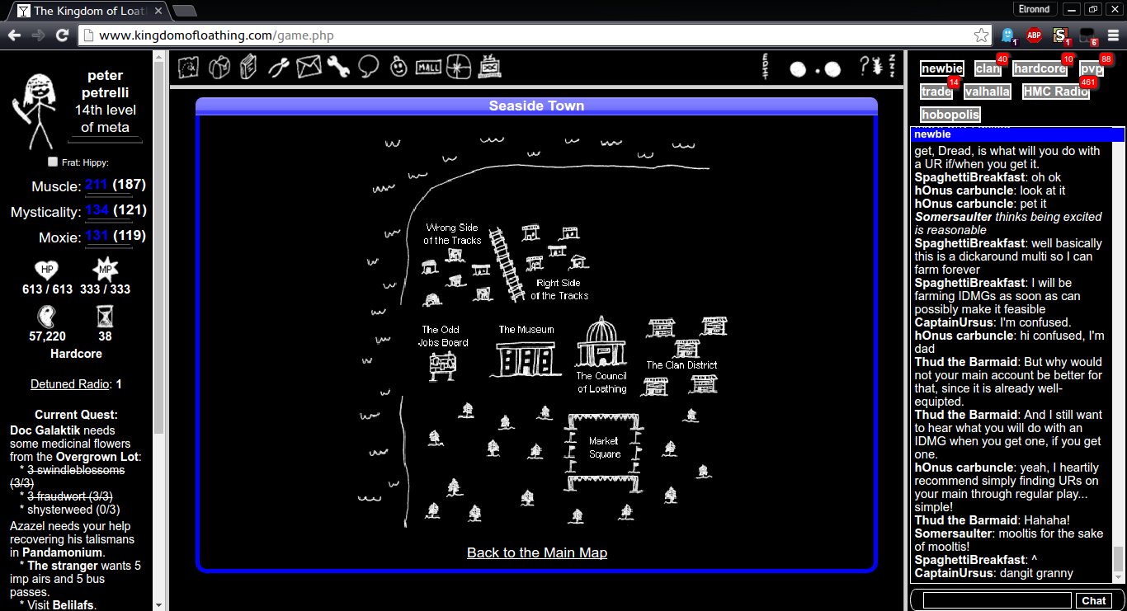Switch to the trade chat tab

click(x=936, y=92)
